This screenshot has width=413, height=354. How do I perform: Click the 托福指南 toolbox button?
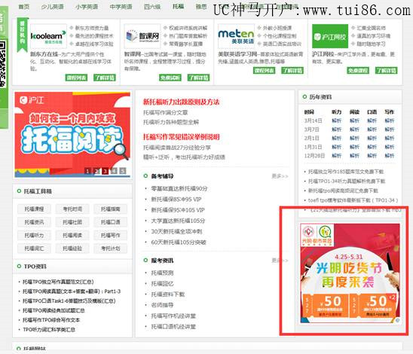coord(111,209)
